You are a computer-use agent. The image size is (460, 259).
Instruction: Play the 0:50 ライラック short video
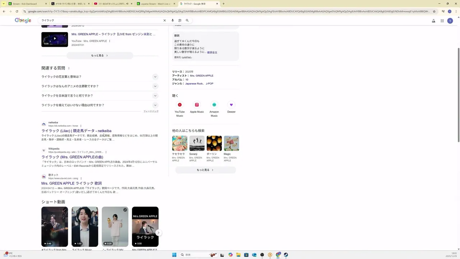pos(145,227)
